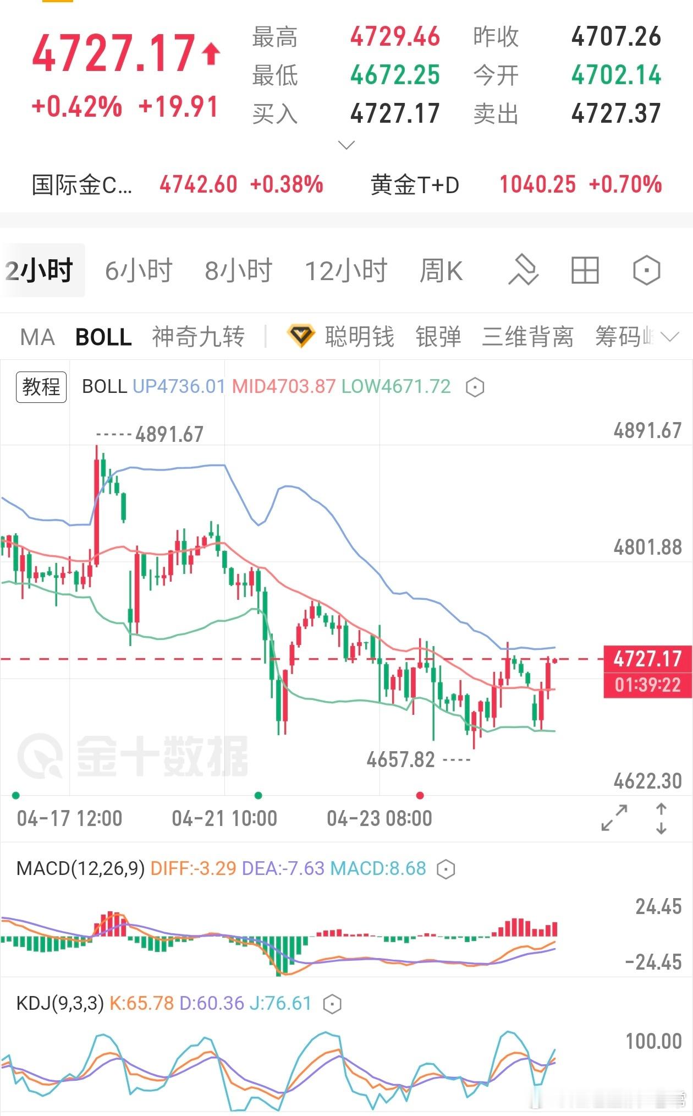
Task: Open BOLL indicator settings hexagon
Action: point(474,386)
